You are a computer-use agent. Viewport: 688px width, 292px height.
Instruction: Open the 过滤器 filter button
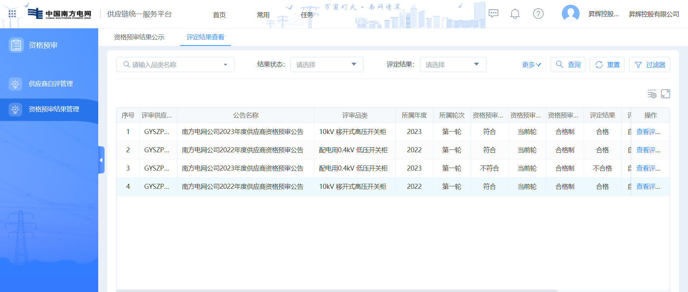point(649,65)
